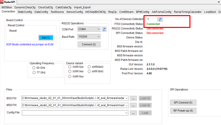Open the RegOp tab

pyautogui.click(x=112, y=12)
